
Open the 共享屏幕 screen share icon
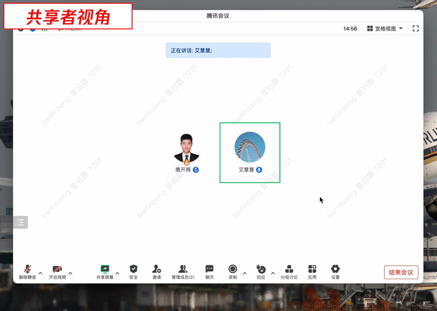105,269
